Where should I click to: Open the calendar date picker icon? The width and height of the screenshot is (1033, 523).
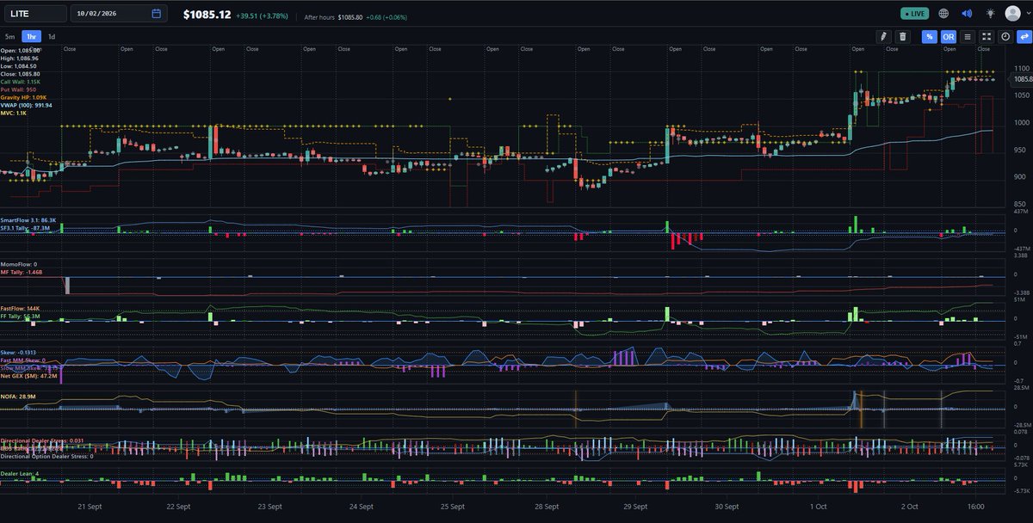click(156, 14)
